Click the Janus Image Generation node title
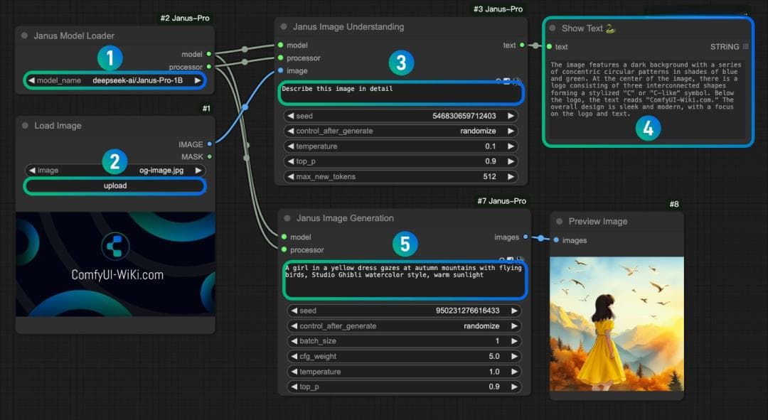The height and width of the screenshot is (420, 768). pos(345,218)
